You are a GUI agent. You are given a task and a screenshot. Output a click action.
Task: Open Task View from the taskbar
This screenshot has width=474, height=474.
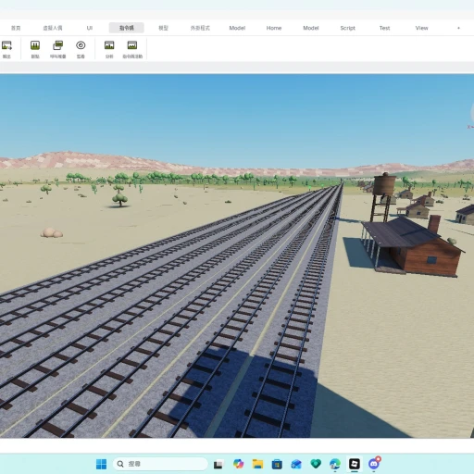[218, 464]
